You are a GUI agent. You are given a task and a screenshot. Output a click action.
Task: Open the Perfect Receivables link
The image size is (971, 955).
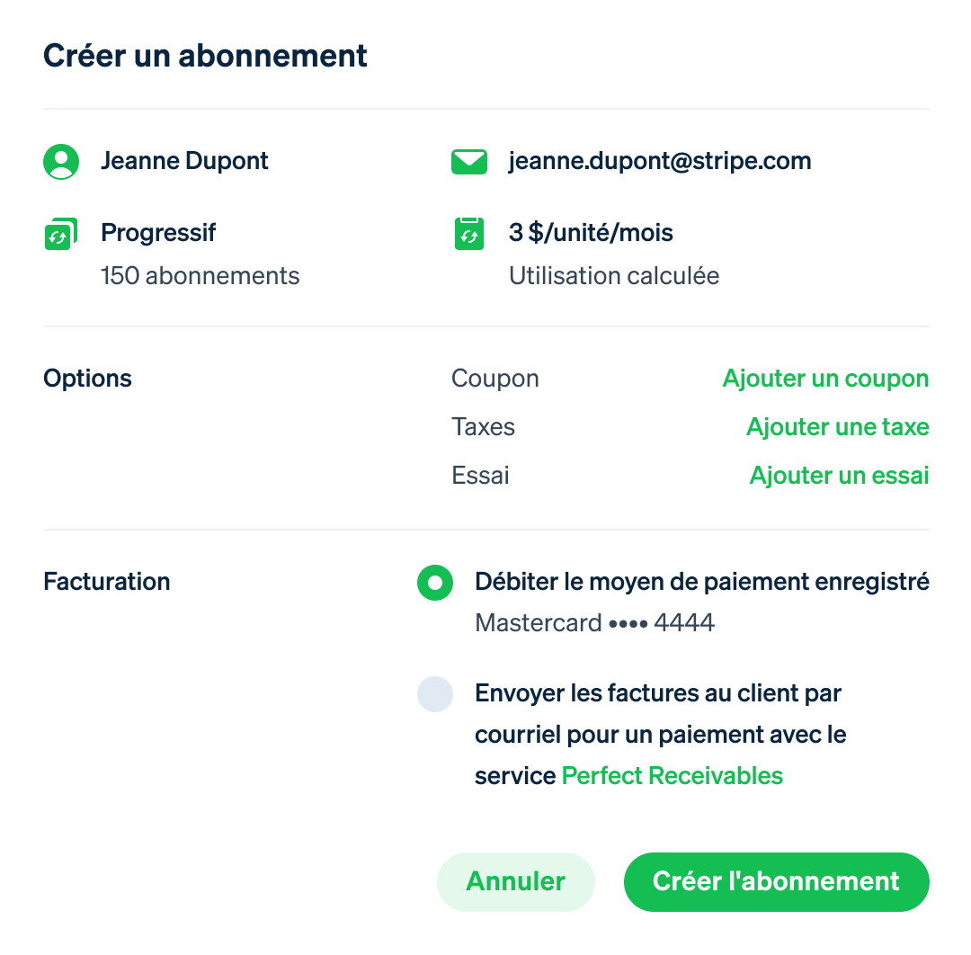pyautogui.click(x=672, y=775)
